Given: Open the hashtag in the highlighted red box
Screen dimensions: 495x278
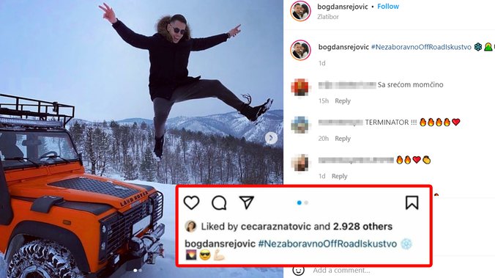Looking at the screenshot, I should pyautogui.click(x=327, y=244).
